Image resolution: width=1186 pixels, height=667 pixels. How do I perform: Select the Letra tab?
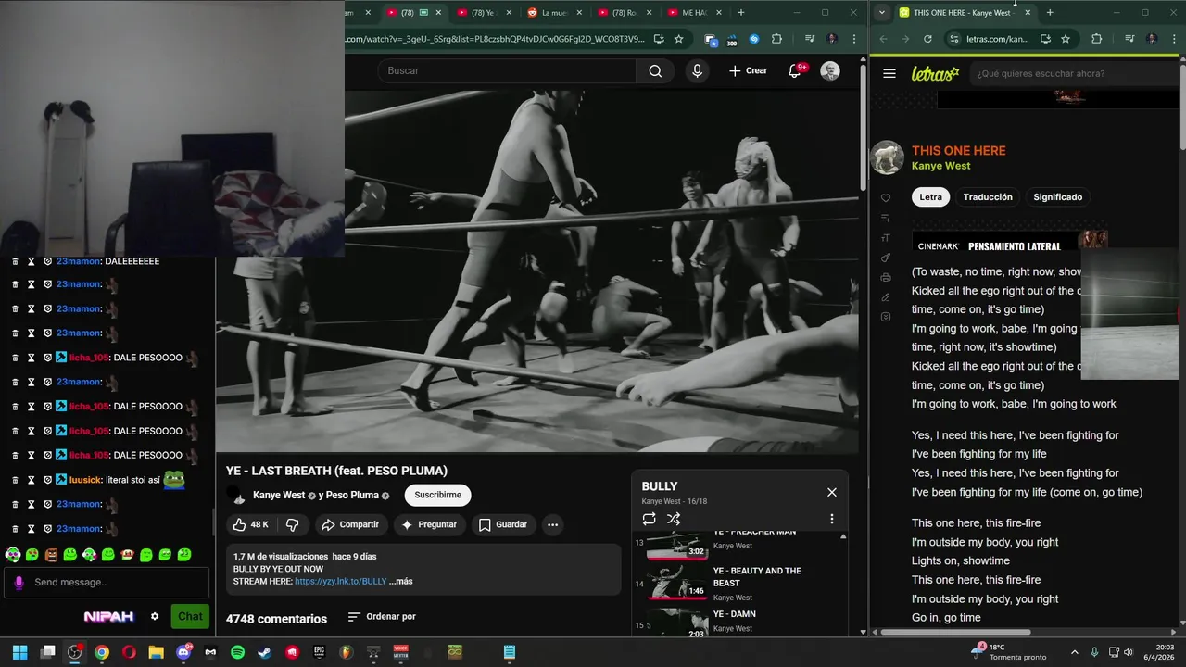click(x=931, y=196)
